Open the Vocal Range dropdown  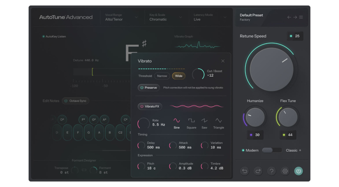121,17
